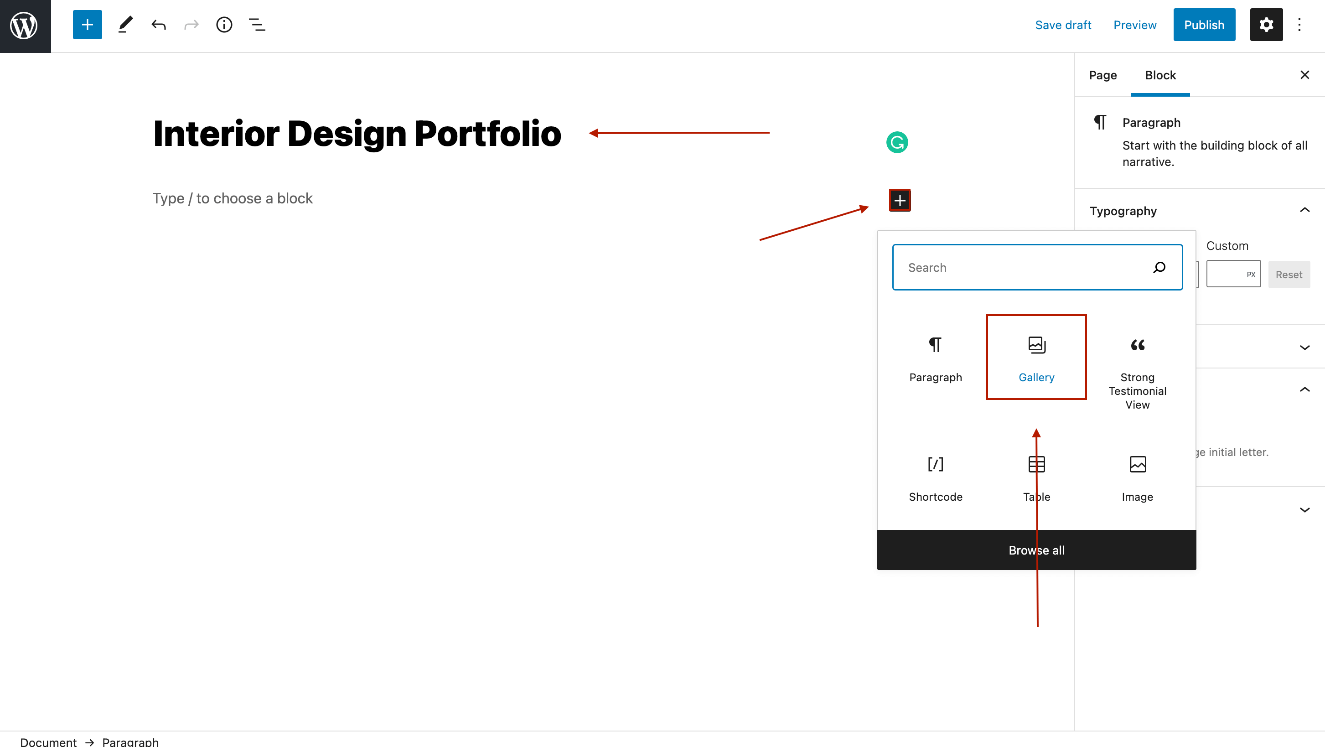Open the Document Overview list icon

(x=258, y=25)
